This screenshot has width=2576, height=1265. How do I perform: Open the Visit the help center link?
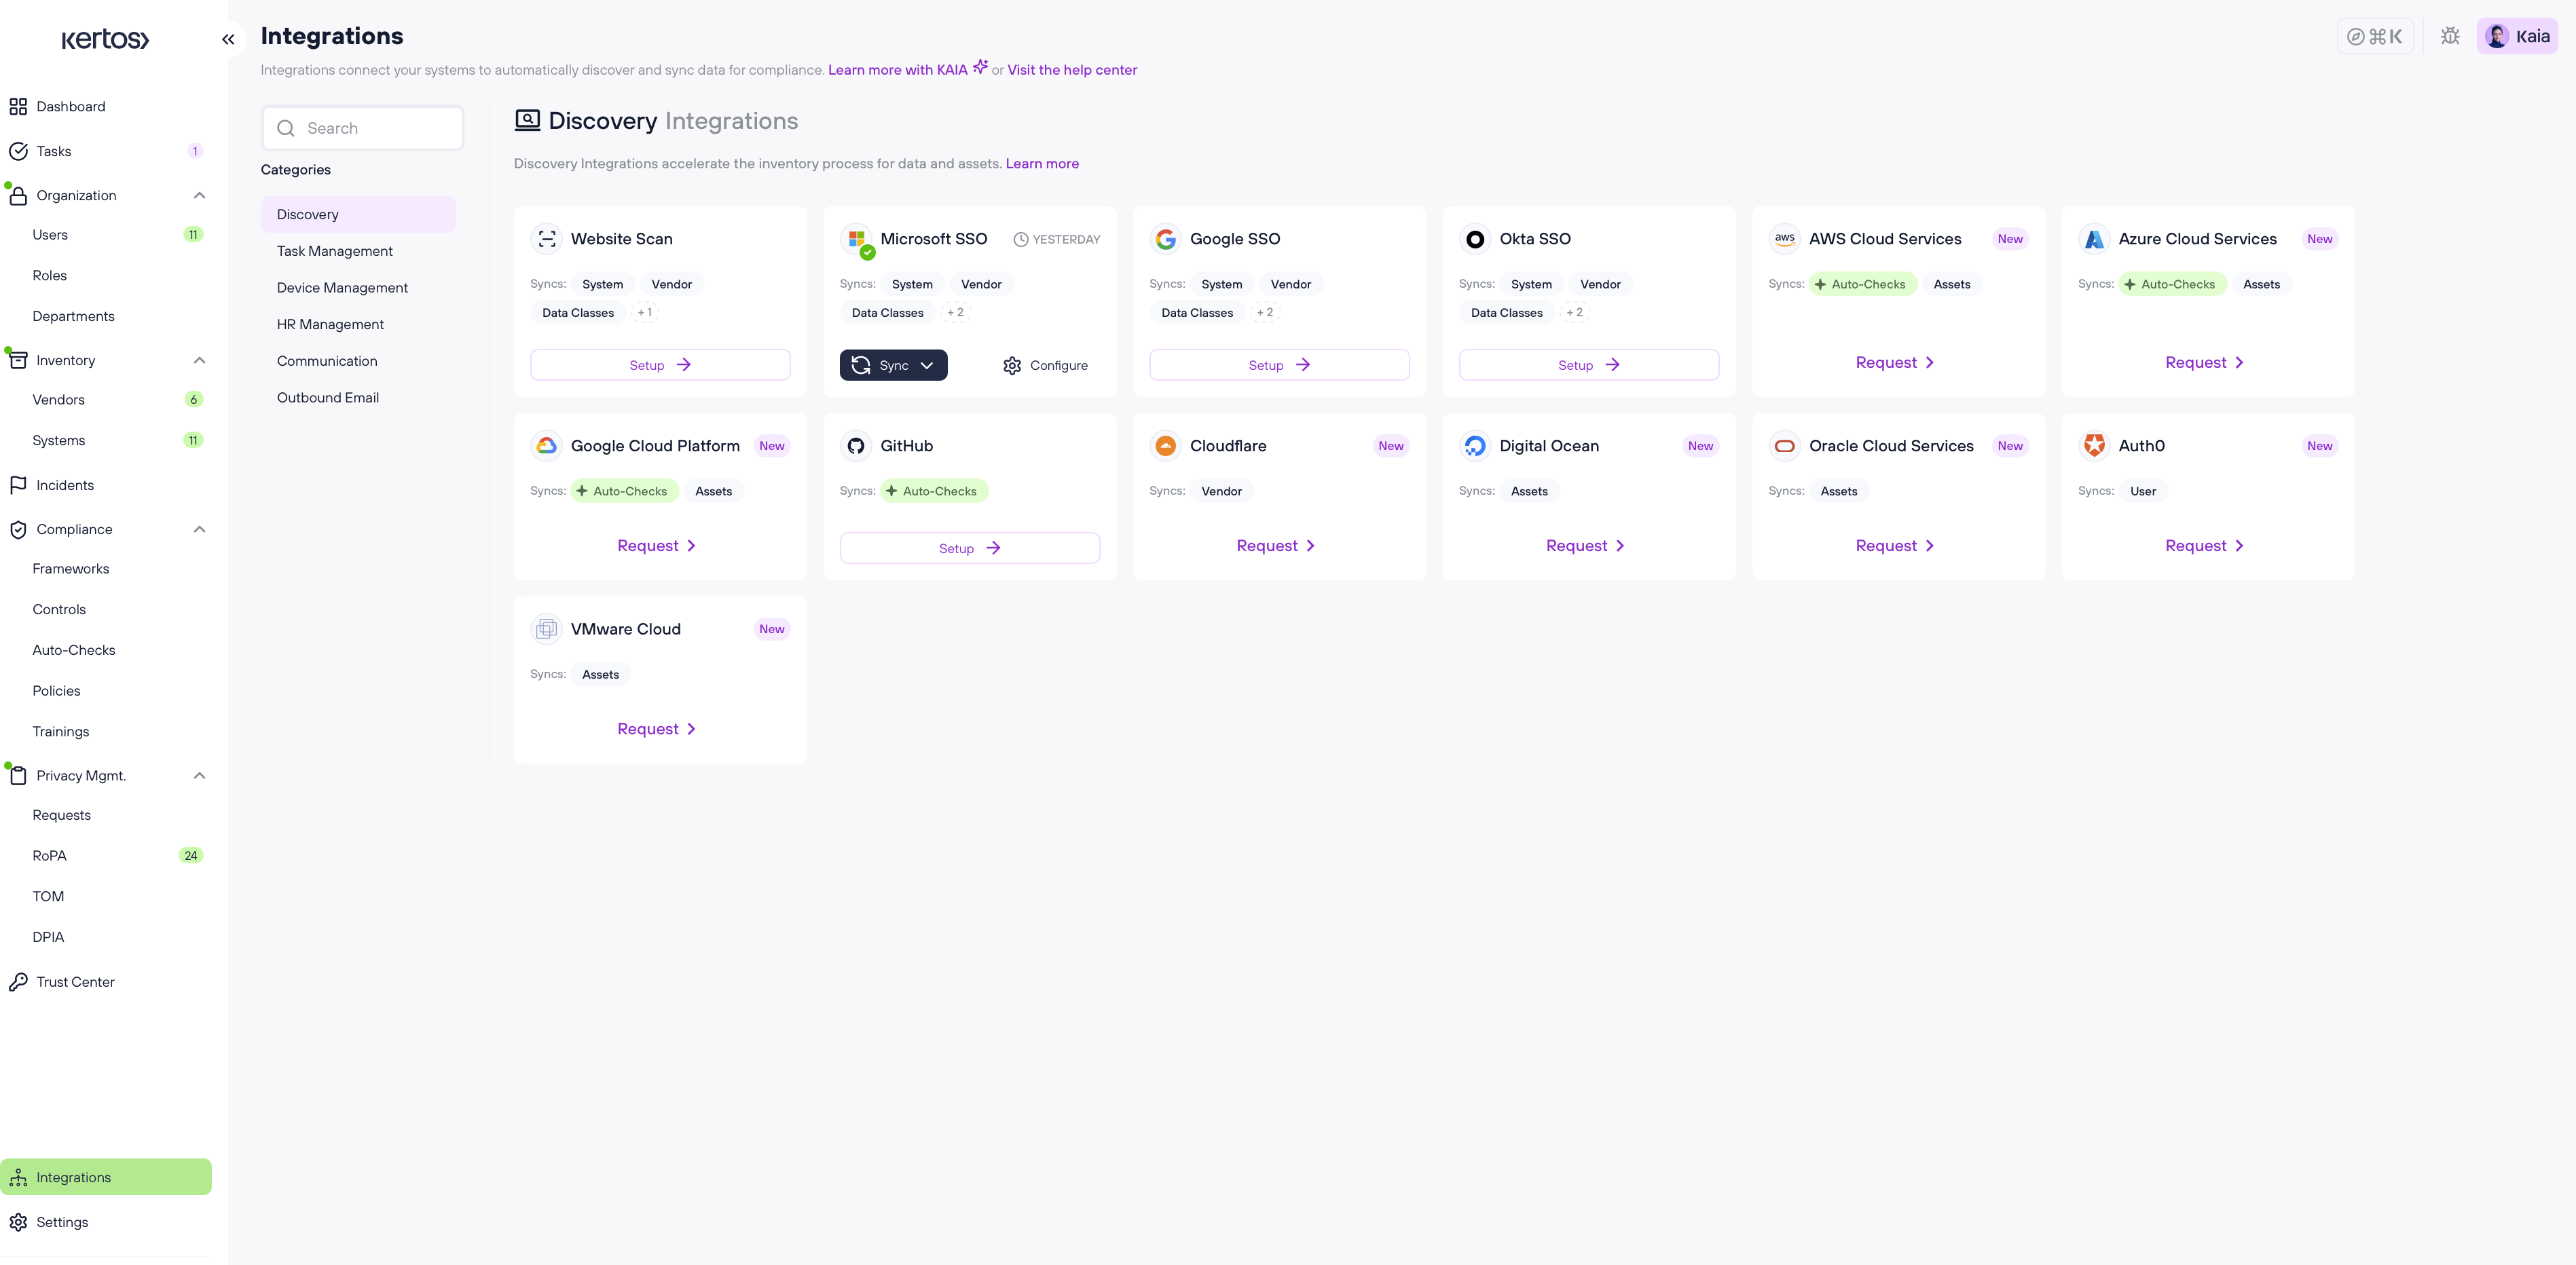(x=1072, y=70)
